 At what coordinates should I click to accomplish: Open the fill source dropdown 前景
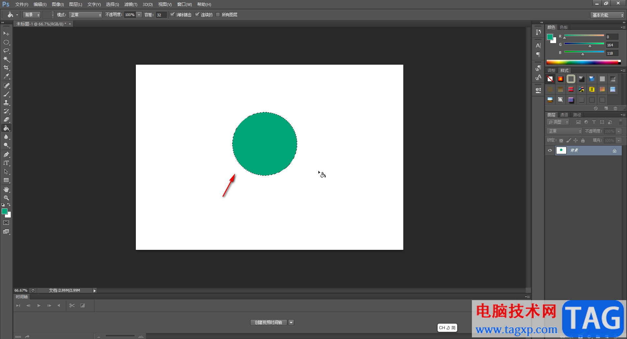pyautogui.click(x=32, y=15)
